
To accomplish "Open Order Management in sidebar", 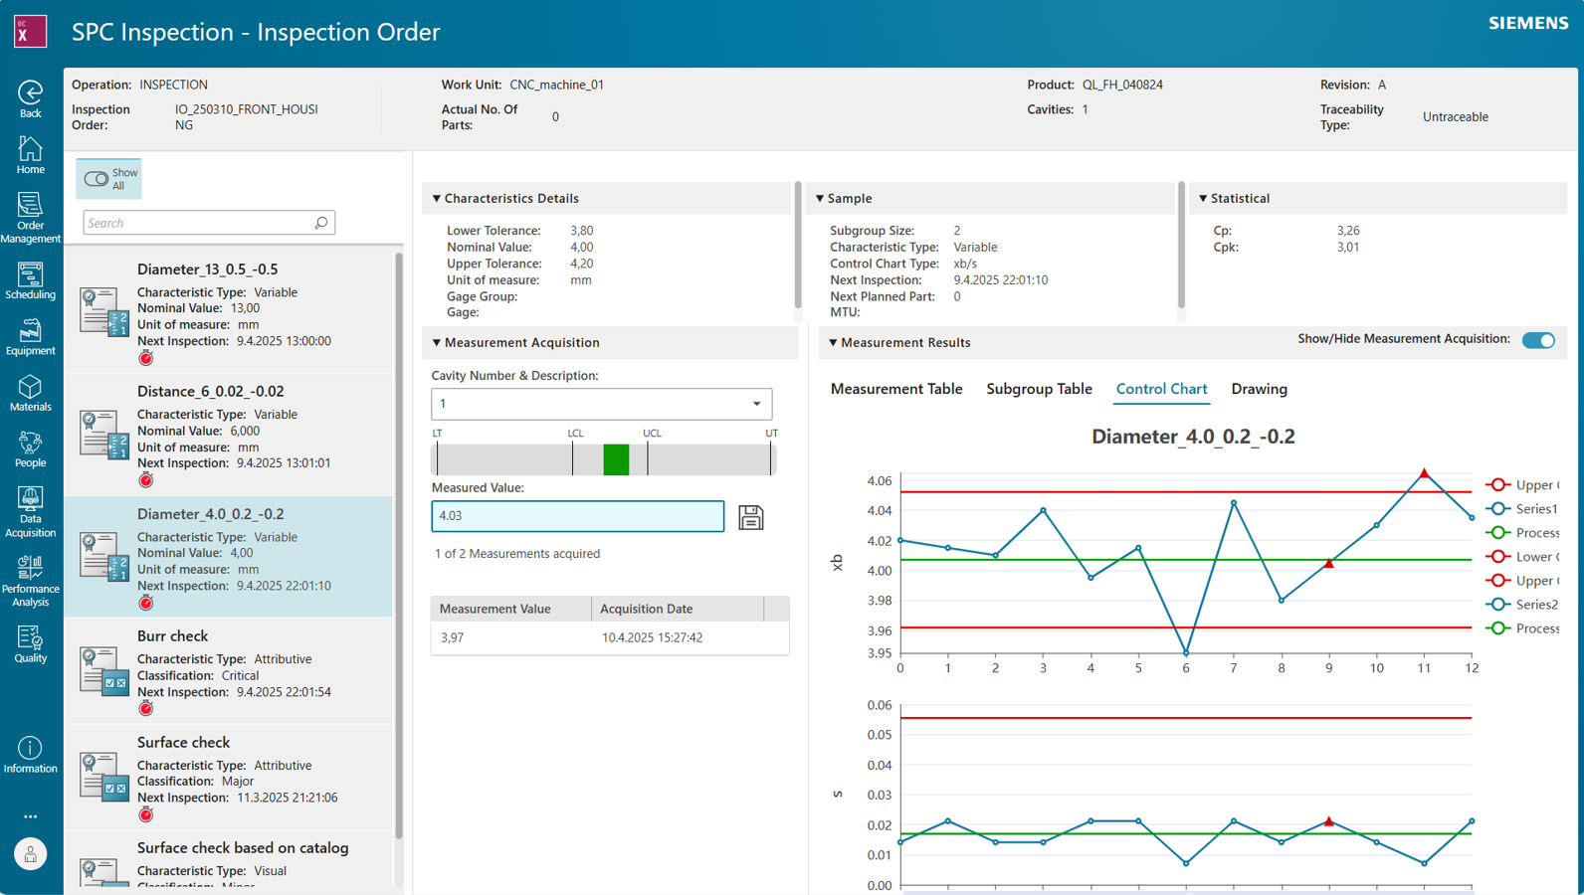I will point(31,218).
